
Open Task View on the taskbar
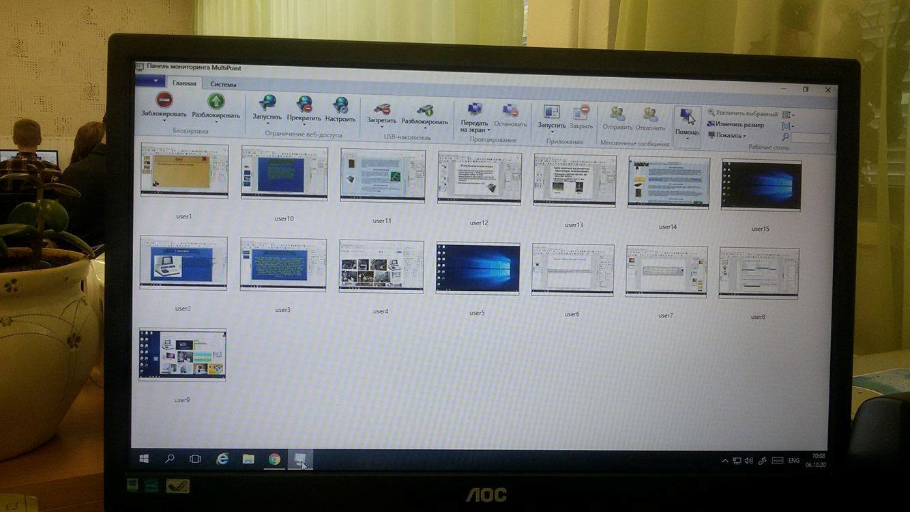(195, 459)
